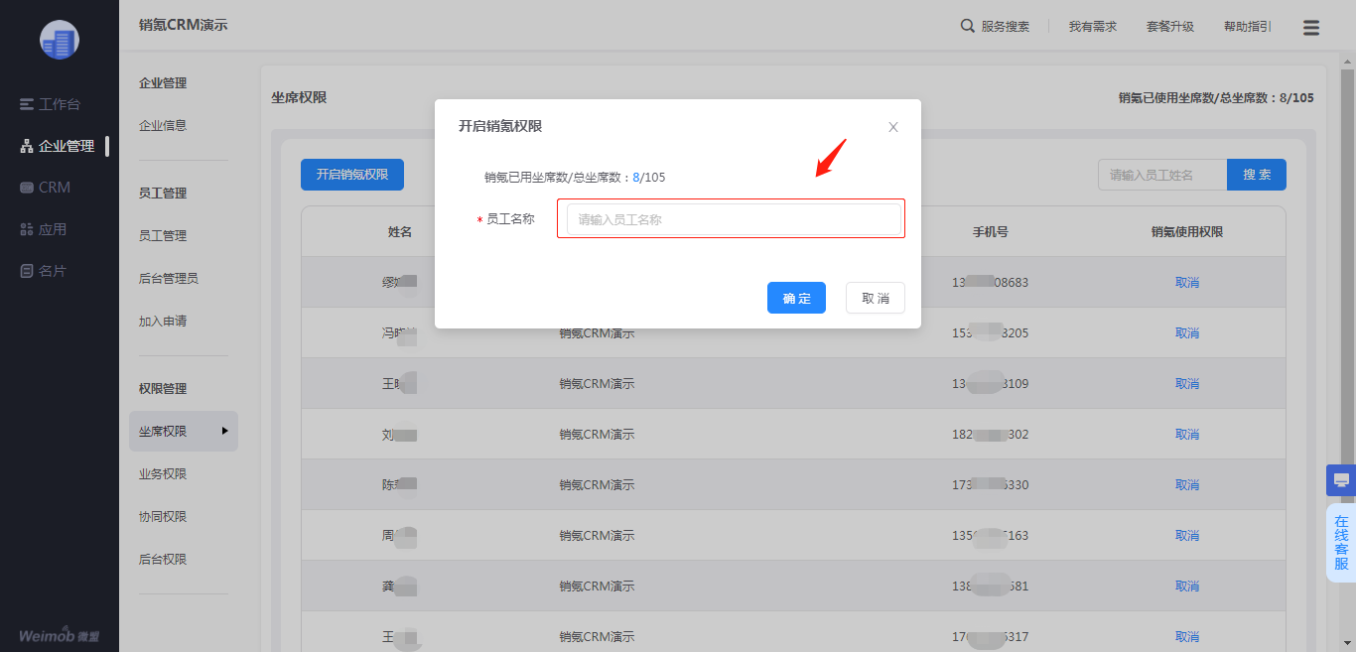The height and width of the screenshot is (652, 1356).
Task: Click 取消 for phone ending 681
Action: pos(1187,587)
